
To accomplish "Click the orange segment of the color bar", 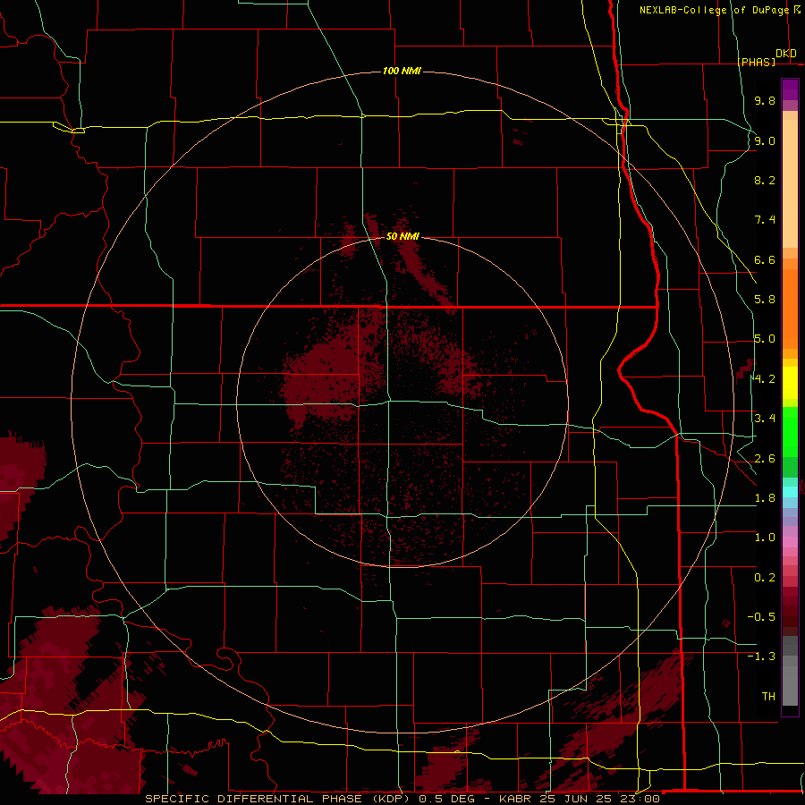I will tap(790, 308).
